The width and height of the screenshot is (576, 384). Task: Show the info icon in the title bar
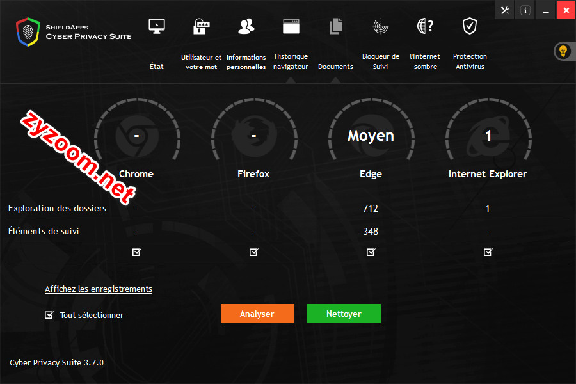[x=525, y=10]
